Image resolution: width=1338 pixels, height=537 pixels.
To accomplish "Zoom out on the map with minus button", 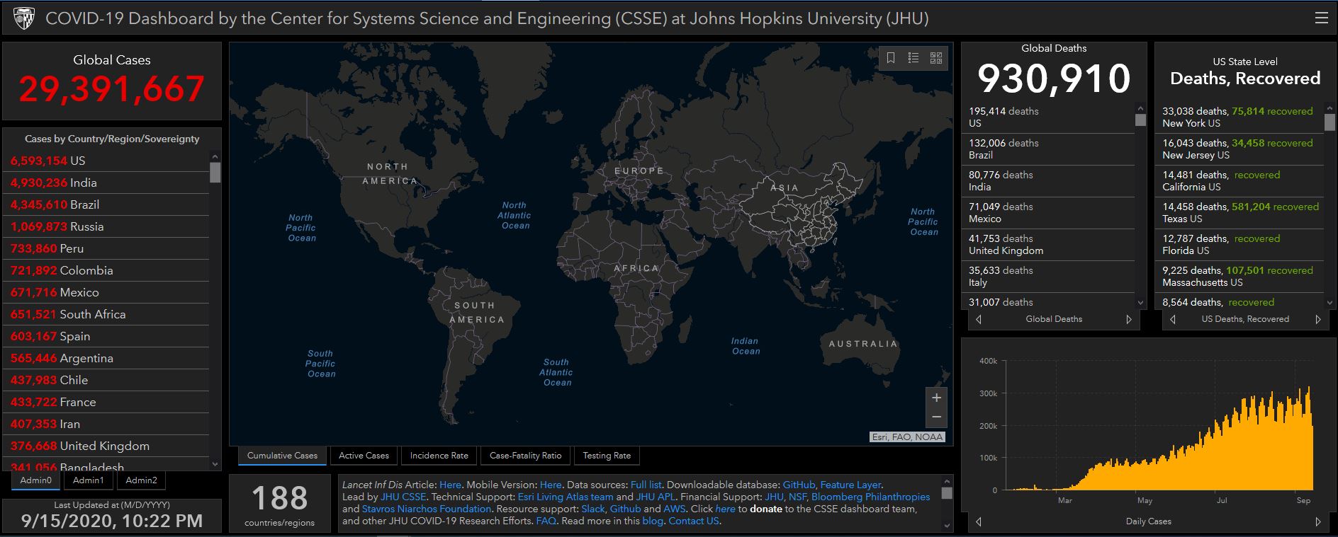I will (x=936, y=417).
